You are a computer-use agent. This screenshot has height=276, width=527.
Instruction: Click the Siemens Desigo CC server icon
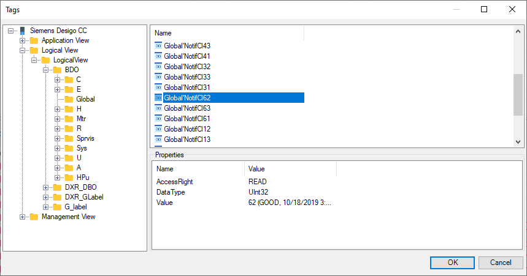(23, 31)
